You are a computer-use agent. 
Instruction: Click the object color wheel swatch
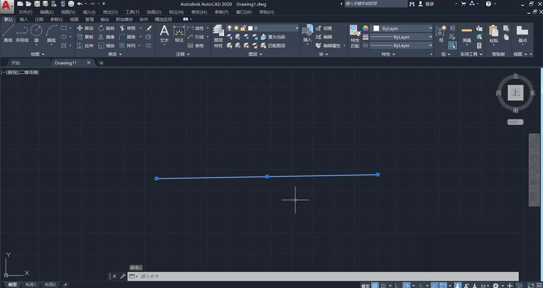click(x=365, y=28)
